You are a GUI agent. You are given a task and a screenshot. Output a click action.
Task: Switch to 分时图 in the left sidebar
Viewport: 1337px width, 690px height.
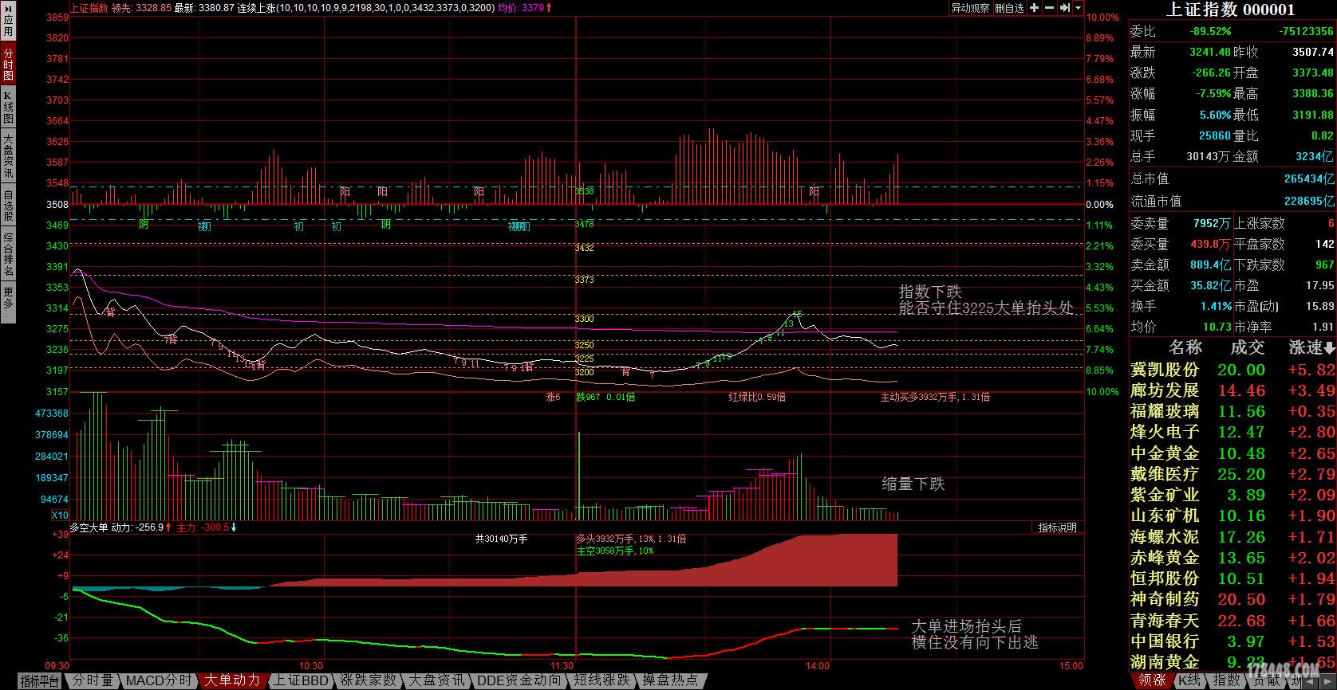coord(8,65)
